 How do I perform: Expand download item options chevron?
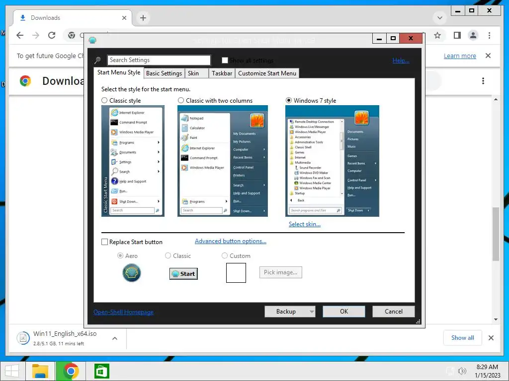[115, 338]
